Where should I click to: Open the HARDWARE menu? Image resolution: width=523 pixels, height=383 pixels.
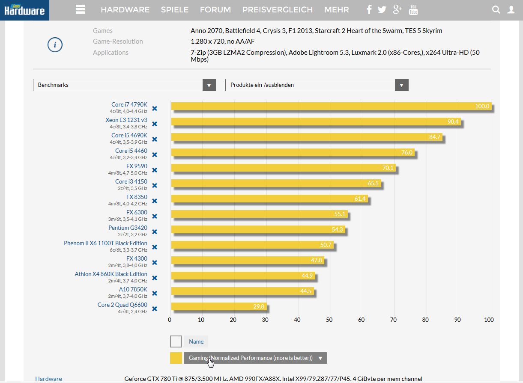coord(125,9)
